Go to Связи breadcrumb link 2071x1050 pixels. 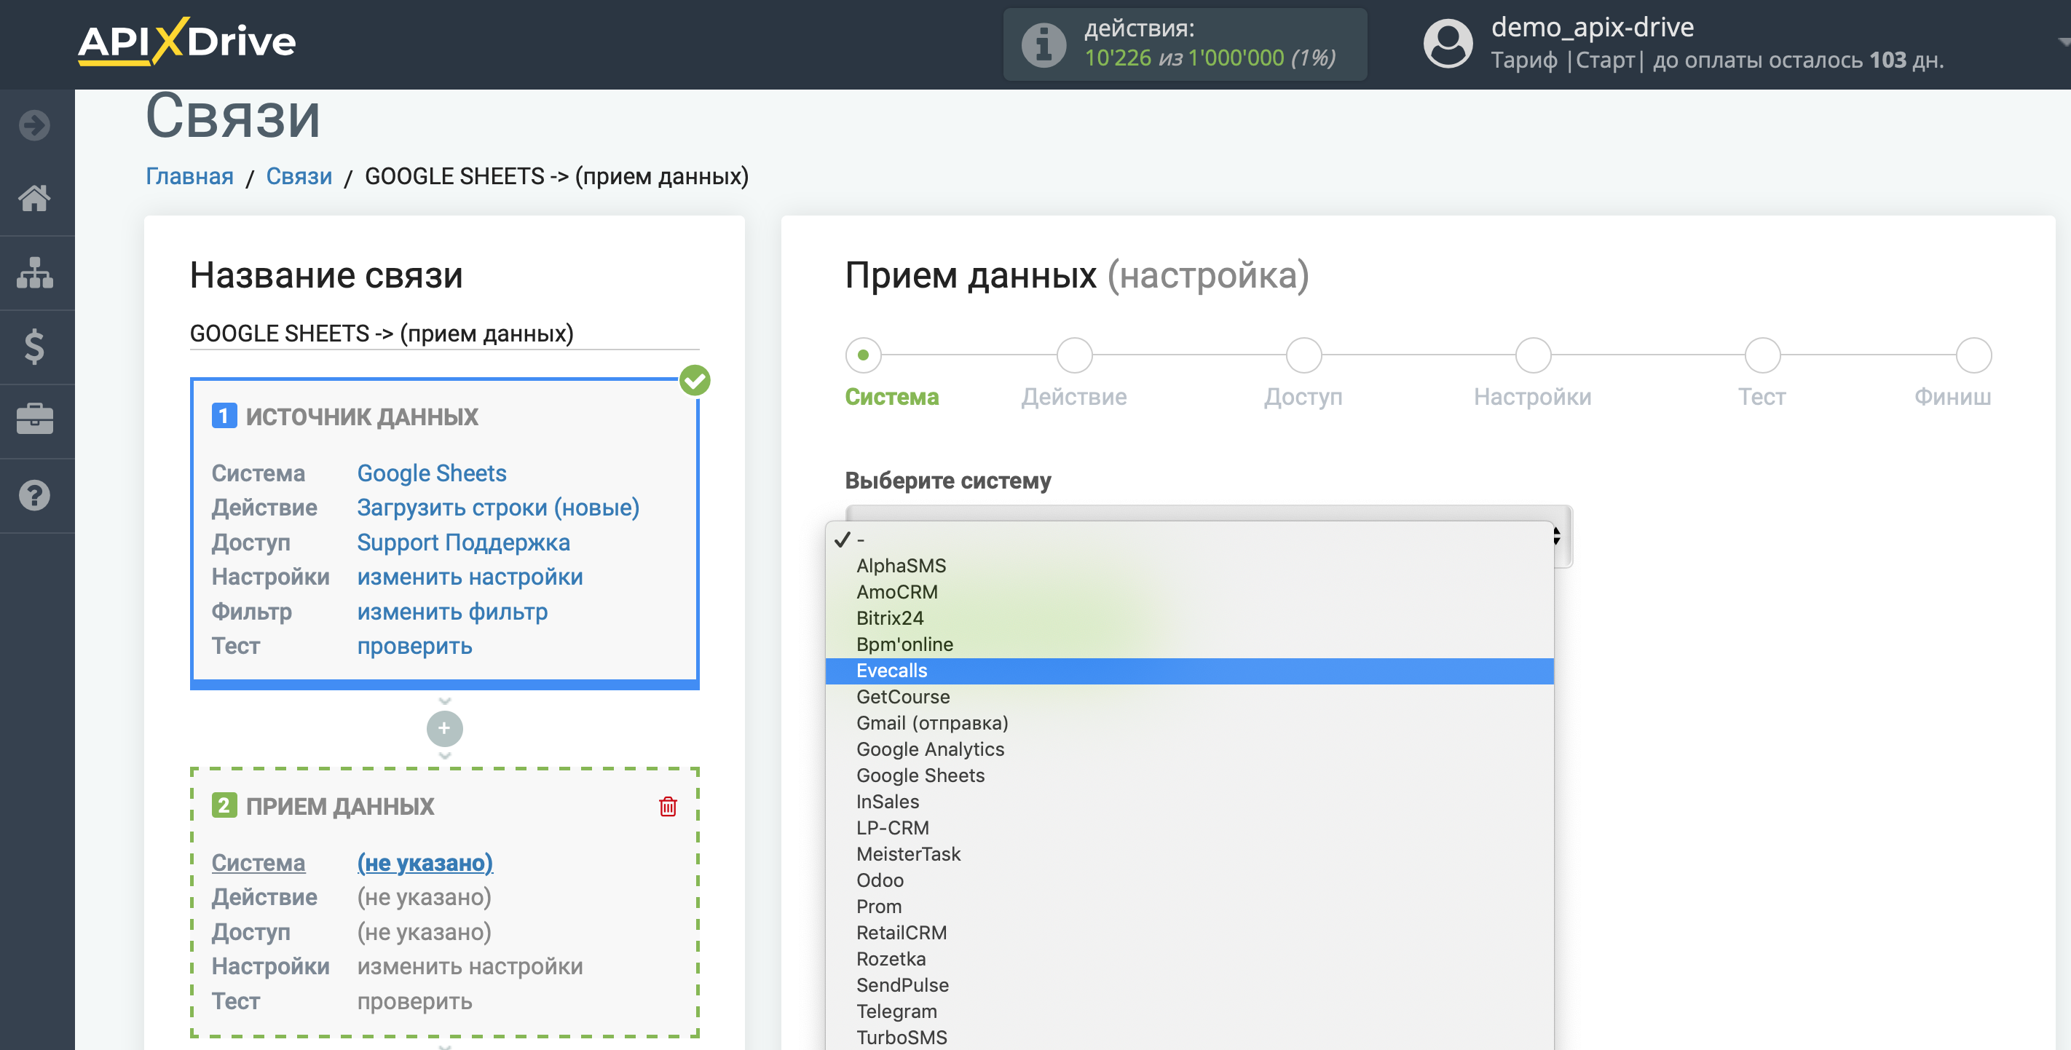[x=299, y=176]
